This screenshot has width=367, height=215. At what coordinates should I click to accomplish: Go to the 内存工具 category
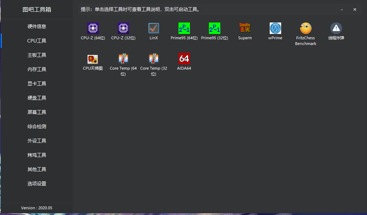click(x=37, y=69)
